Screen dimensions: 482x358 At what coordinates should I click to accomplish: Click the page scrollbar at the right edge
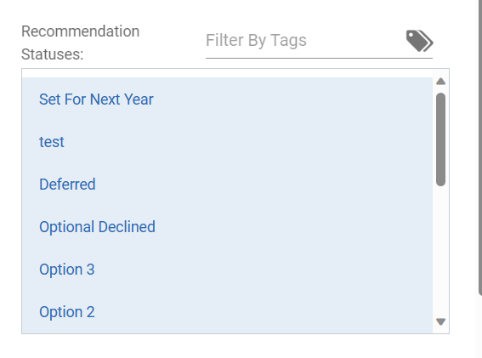tap(480, 148)
